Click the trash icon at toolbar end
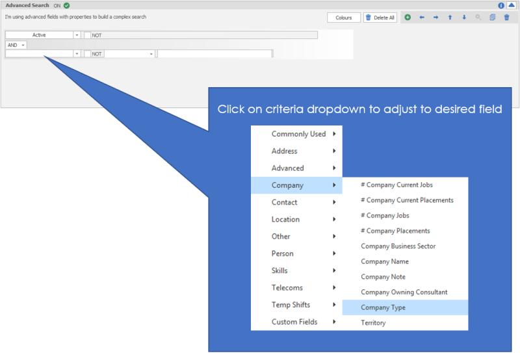This screenshot has height=353, width=520. coord(507,18)
